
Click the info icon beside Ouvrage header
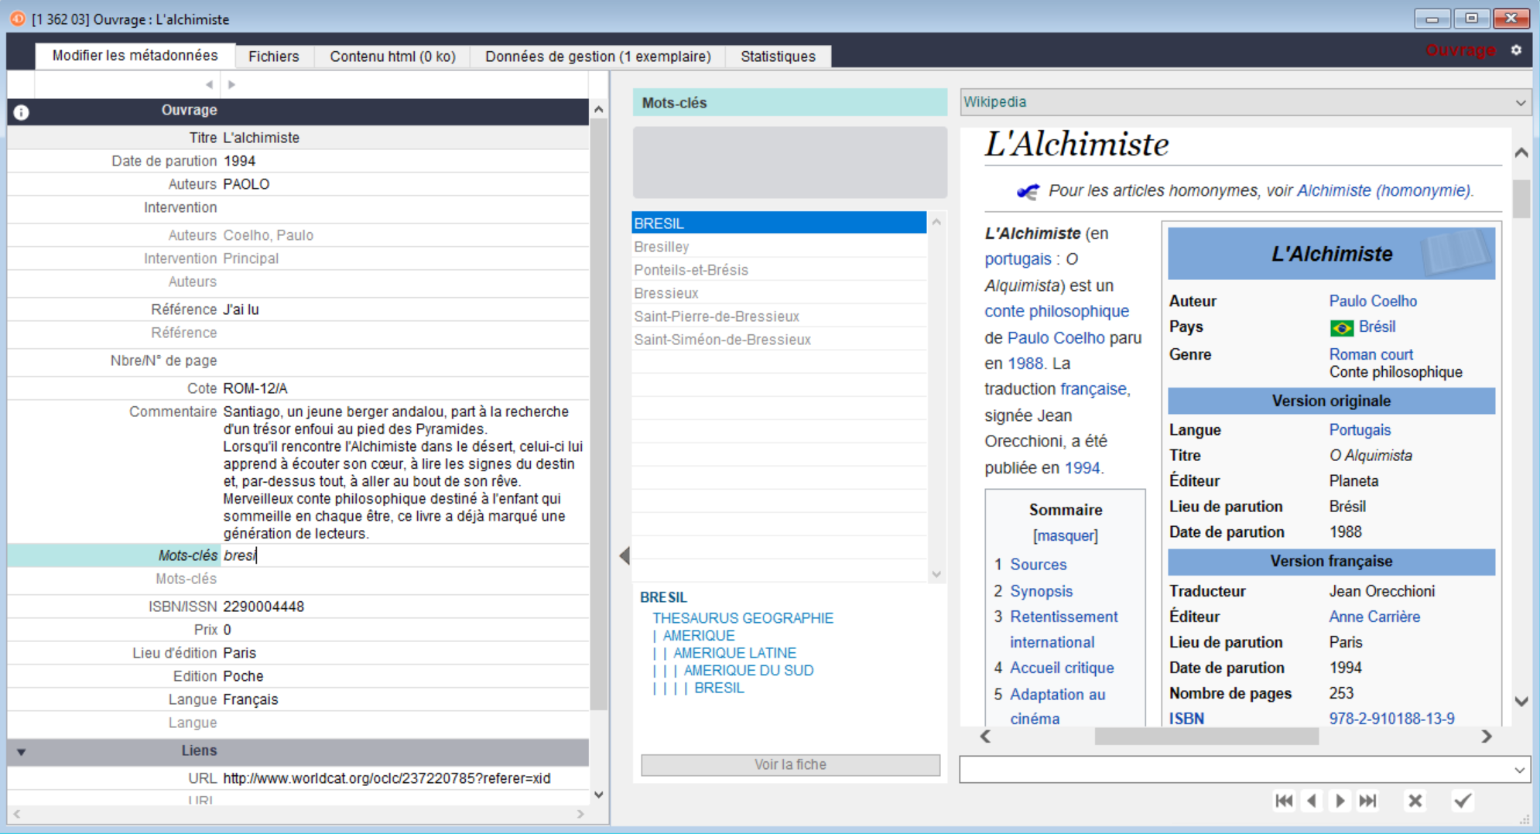21,112
